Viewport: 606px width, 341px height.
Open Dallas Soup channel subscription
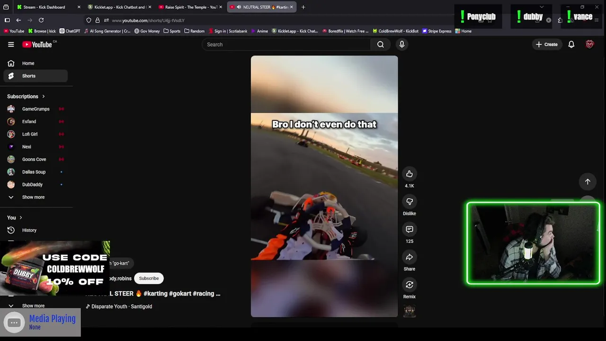pos(36,172)
